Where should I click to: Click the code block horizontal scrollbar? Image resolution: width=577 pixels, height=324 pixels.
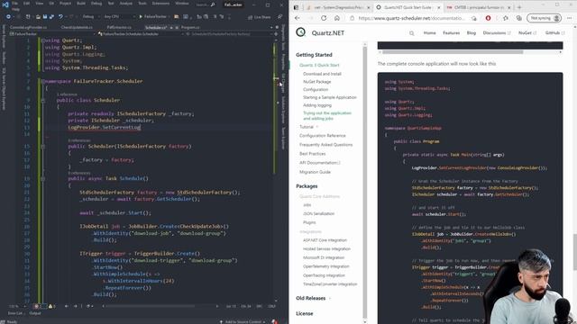(453, 52)
